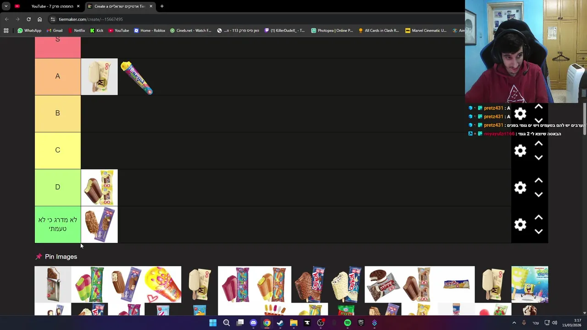Move the B tier row up

[538, 107]
